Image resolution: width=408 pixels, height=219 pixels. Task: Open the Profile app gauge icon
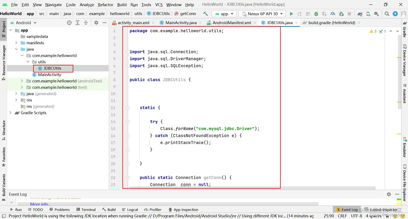333,14
